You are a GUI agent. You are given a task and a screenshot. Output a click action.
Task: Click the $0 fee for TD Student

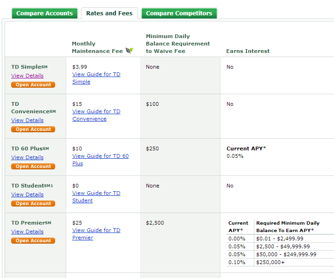click(76, 186)
